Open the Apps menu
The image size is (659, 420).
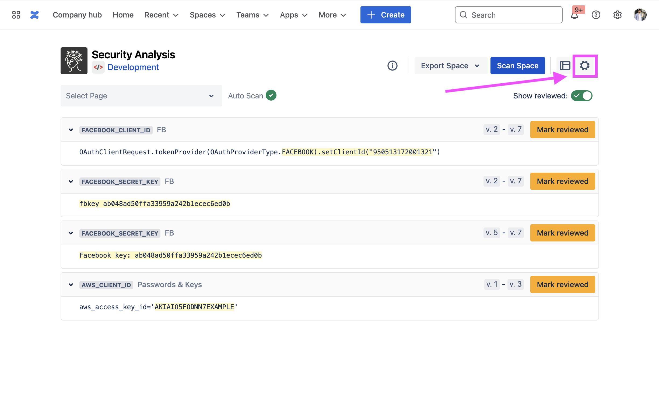click(x=293, y=15)
